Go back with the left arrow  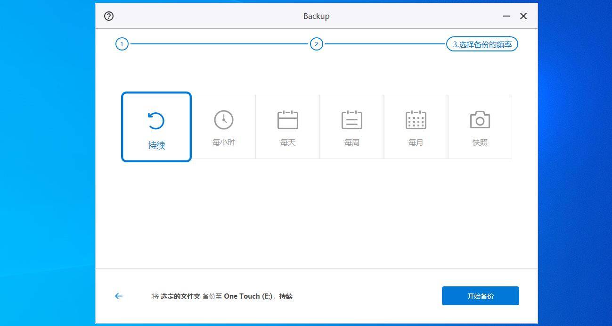pos(119,296)
